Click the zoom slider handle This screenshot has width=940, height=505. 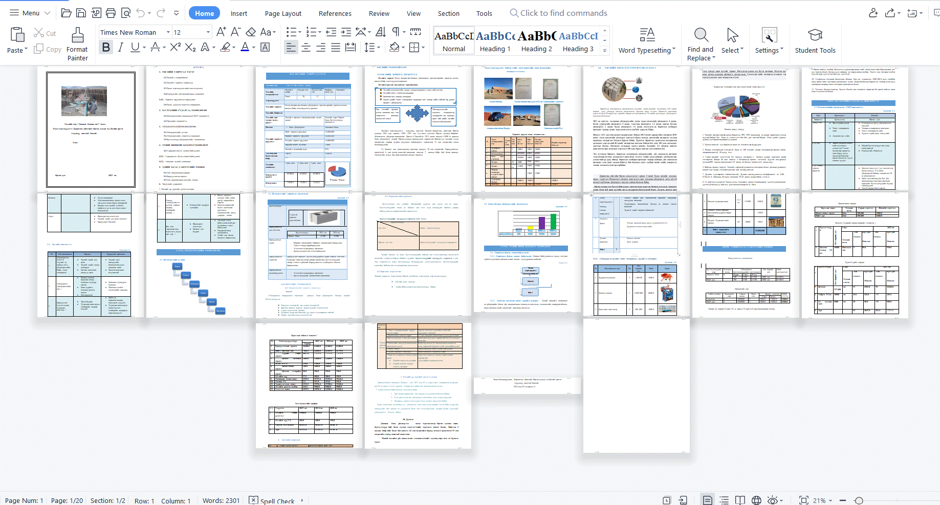(x=859, y=500)
